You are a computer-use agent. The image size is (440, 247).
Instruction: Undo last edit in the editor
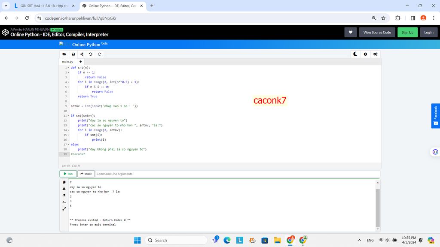[x=91, y=54]
